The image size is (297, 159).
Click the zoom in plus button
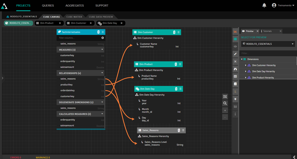click(225, 111)
